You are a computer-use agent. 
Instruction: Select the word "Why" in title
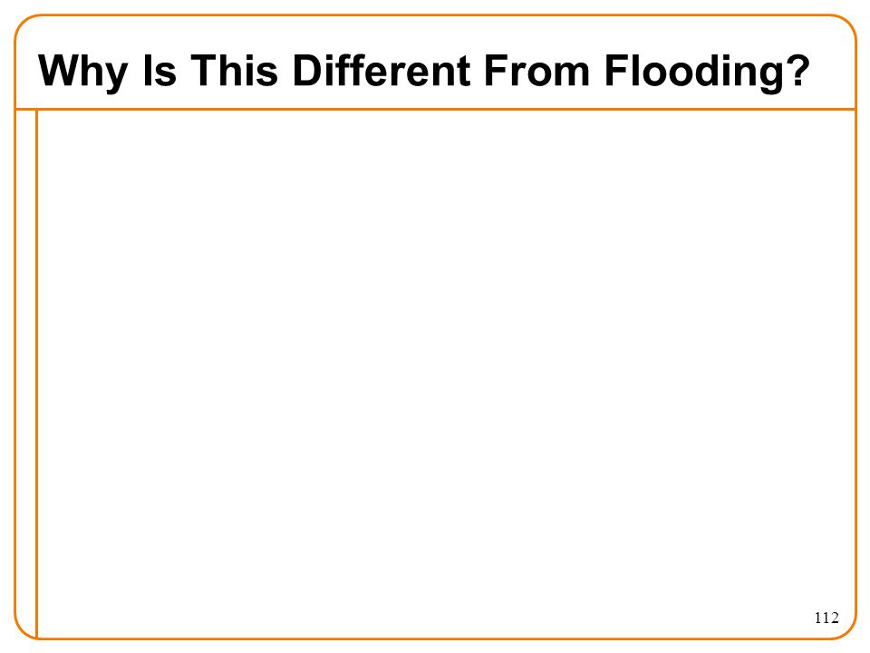click(x=83, y=73)
